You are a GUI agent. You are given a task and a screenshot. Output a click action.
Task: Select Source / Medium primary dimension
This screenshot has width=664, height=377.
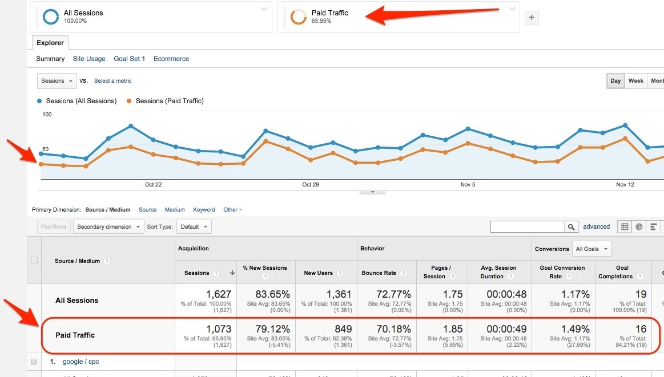coord(107,210)
